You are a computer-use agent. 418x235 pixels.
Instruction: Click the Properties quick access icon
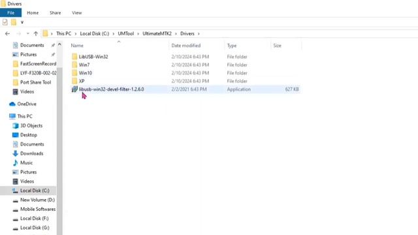[5, 22]
